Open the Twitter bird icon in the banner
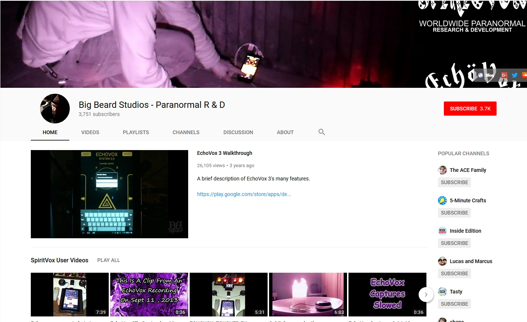This screenshot has width=527, height=322. tap(515, 75)
